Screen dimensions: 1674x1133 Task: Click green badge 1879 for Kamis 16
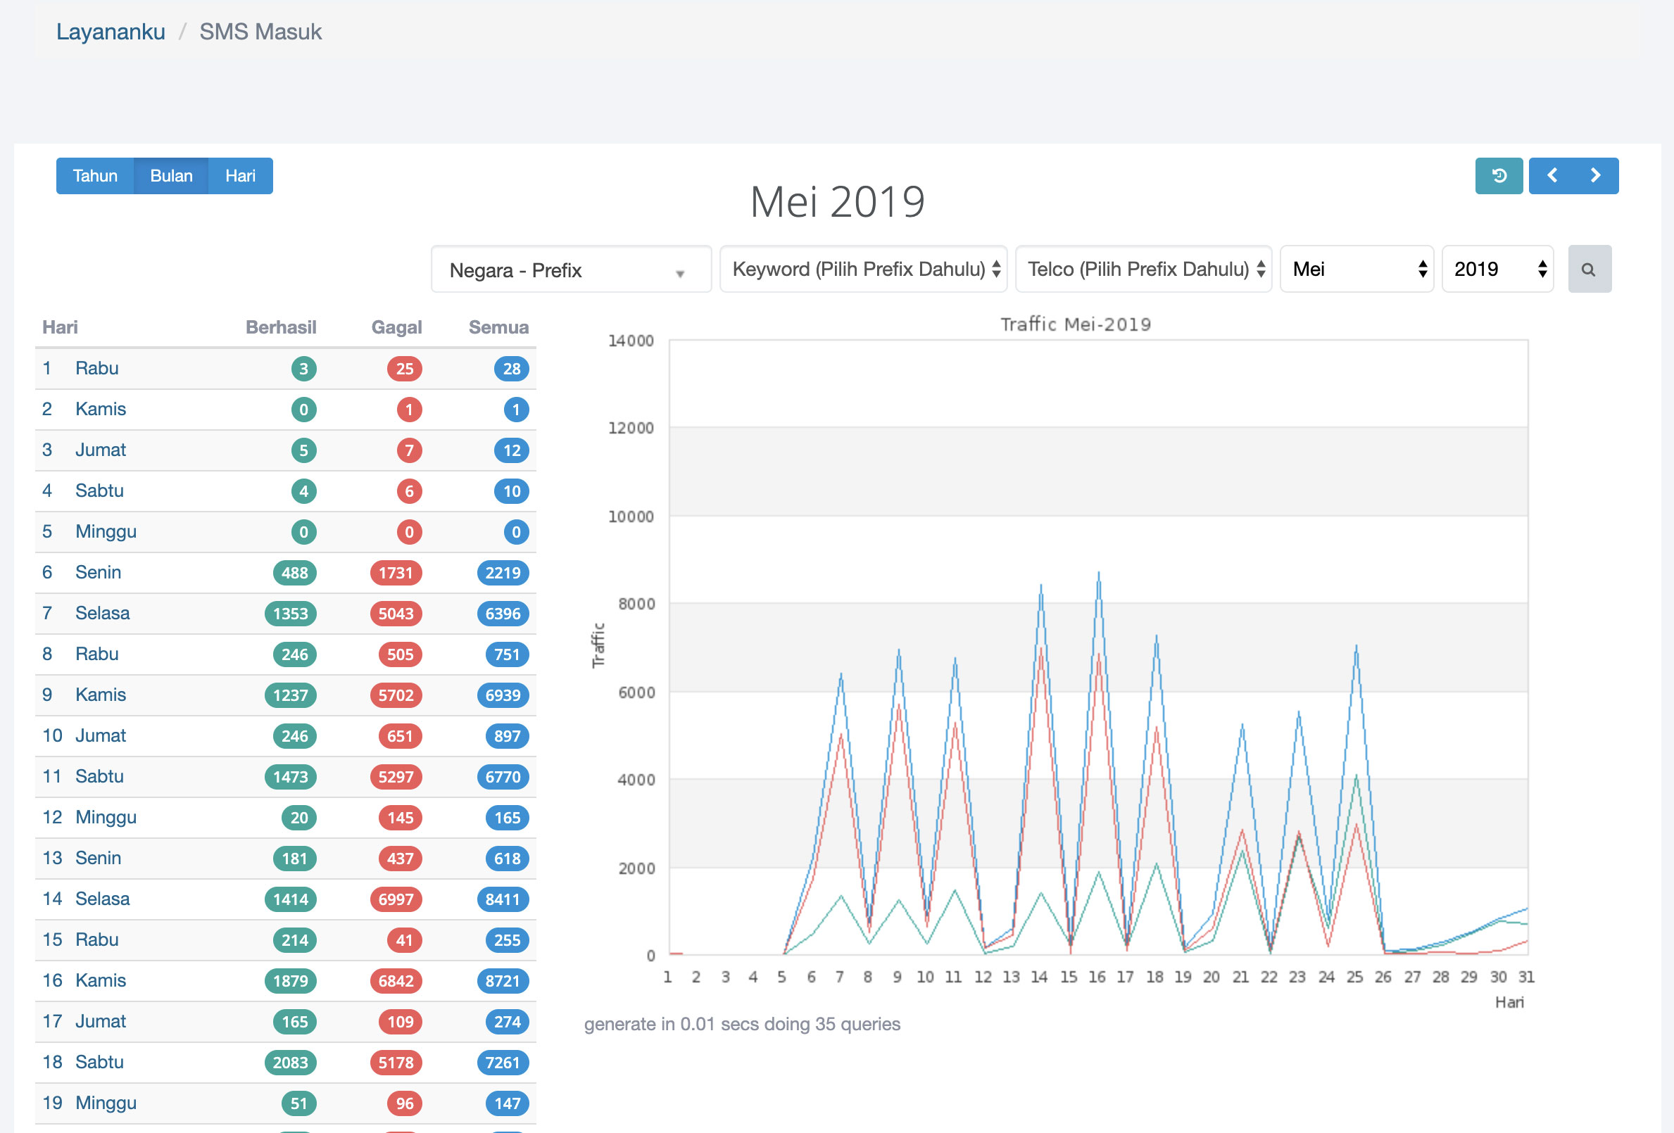tap(290, 981)
